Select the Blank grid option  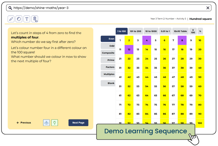point(108,83)
